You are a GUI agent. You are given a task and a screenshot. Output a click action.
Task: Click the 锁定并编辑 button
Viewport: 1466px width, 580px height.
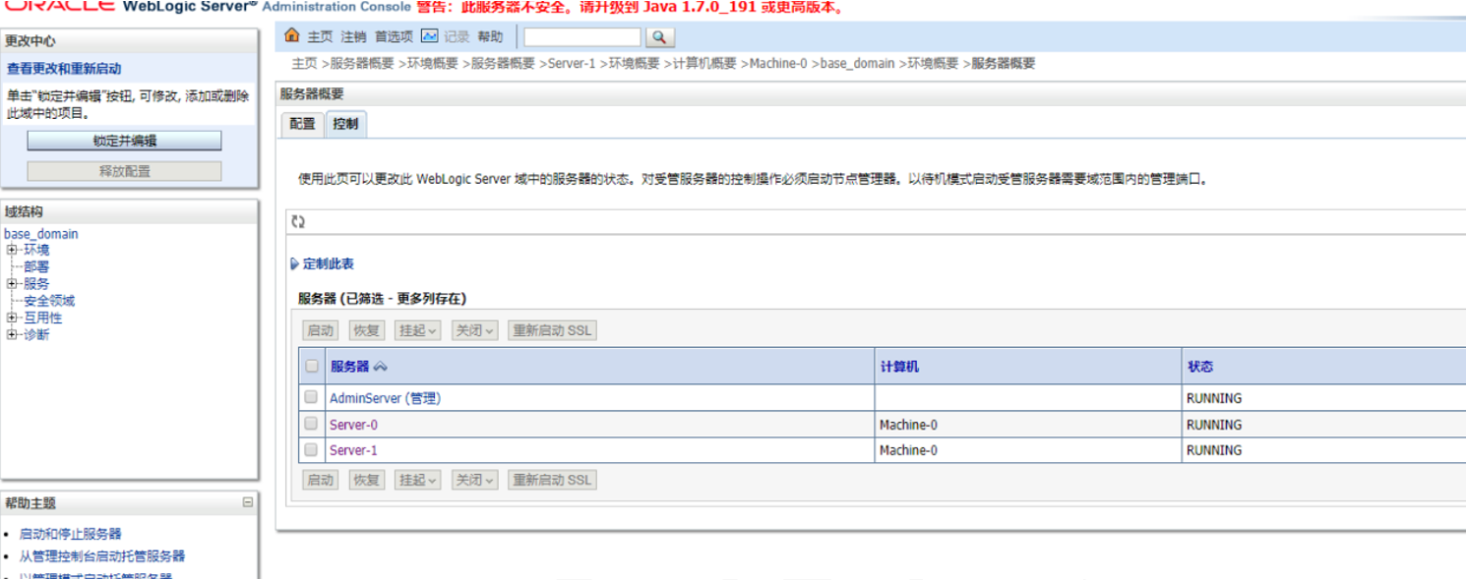pyautogui.click(x=124, y=141)
